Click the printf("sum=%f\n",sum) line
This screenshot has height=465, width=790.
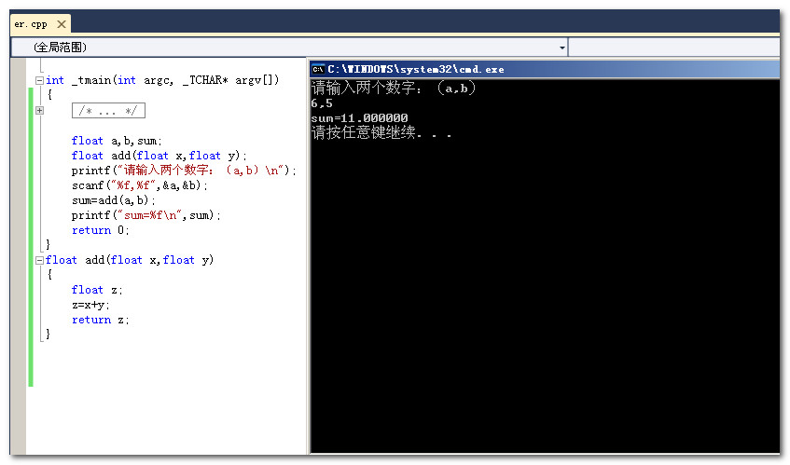tap(146, 215)
